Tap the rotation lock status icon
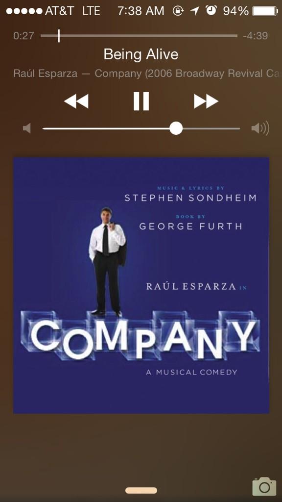282x502 pixels. pos(178,11)
